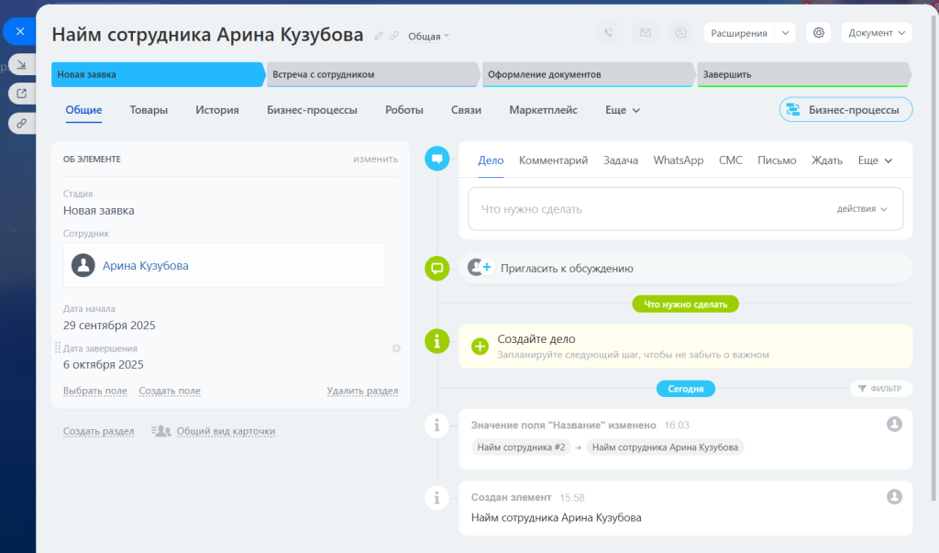939x553 pixels.
Task: Switch to the История tab
Action: (x=216, y=110)
